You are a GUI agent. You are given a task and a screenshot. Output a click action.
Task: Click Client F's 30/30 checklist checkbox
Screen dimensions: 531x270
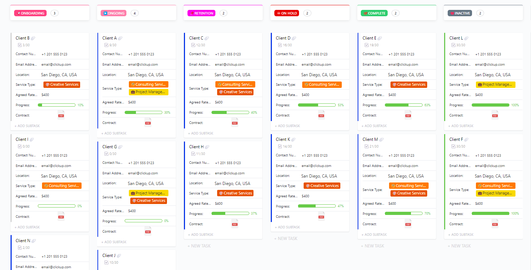pos(453,146)
